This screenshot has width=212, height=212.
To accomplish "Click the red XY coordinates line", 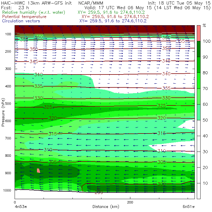I will (x=115, y=17).
